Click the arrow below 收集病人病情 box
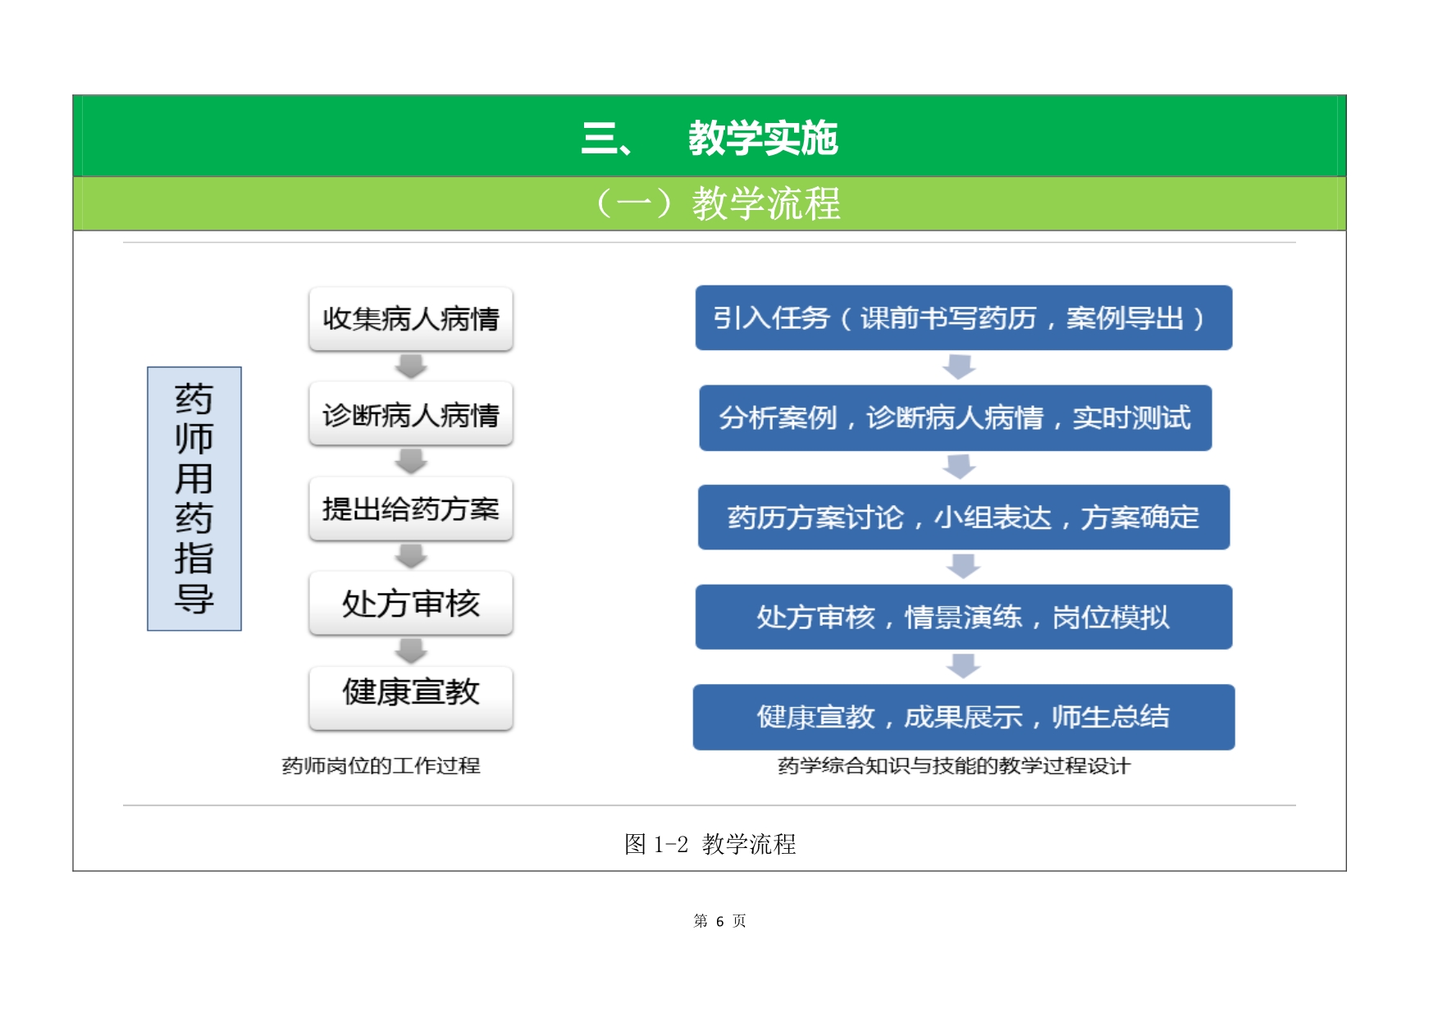Image resolution: width=1438 pixels, height=1017 pixels. click(x=411, y=366)
